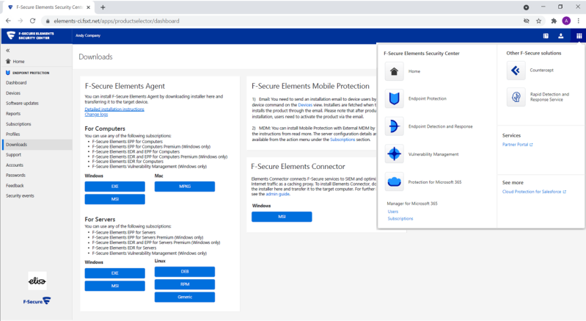This screenshot has width=586, height=321.
Task: Click the Countercept solution icon
Action: tap(516, 71)
